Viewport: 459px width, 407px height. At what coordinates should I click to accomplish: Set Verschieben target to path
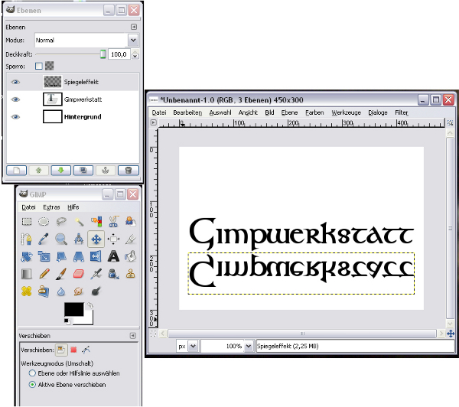coord(86,350)
